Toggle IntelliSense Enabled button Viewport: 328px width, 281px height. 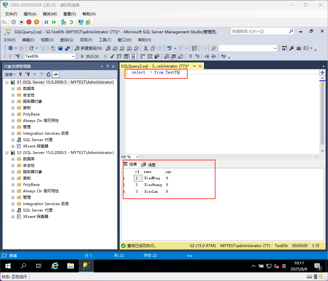[x=133, y=56]
